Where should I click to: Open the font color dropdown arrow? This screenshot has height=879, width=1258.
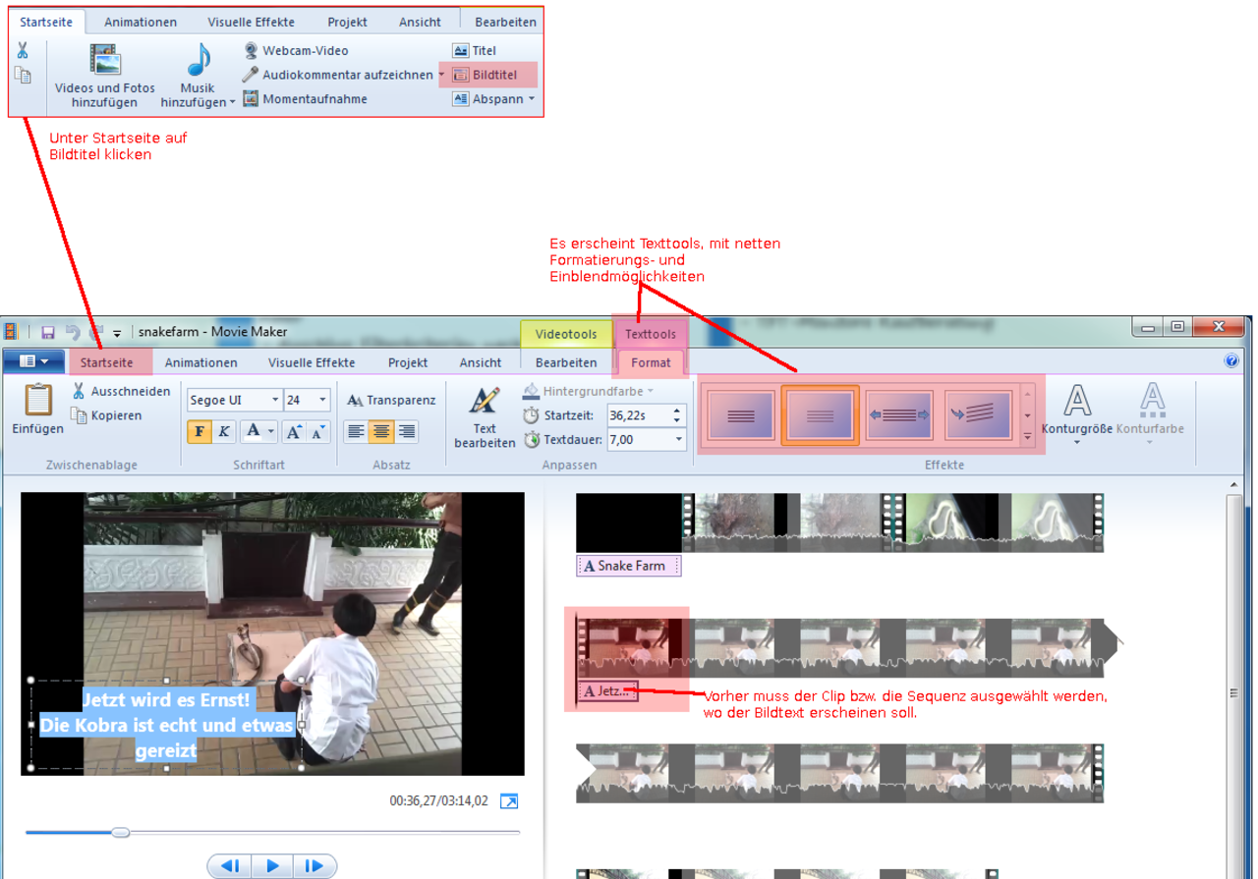click(271, 431)
